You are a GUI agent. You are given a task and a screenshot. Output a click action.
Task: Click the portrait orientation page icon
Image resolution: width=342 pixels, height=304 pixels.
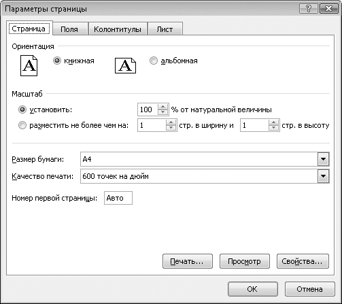pos(29,65)
